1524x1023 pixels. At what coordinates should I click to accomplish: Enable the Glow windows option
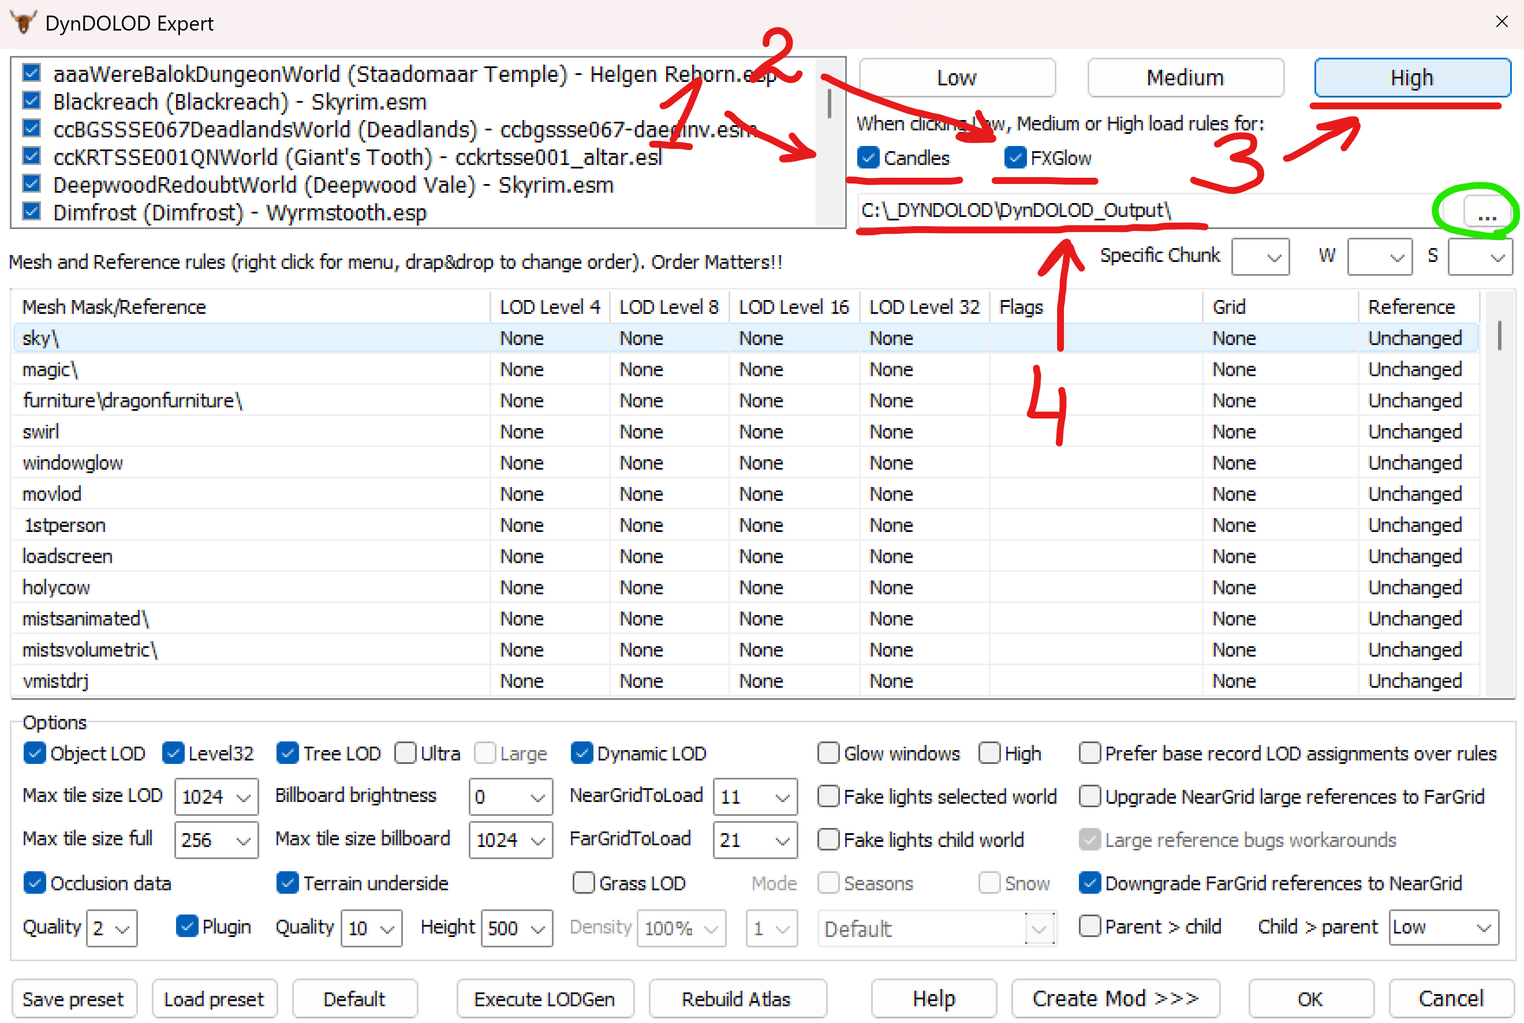click(x=828, y=754)
